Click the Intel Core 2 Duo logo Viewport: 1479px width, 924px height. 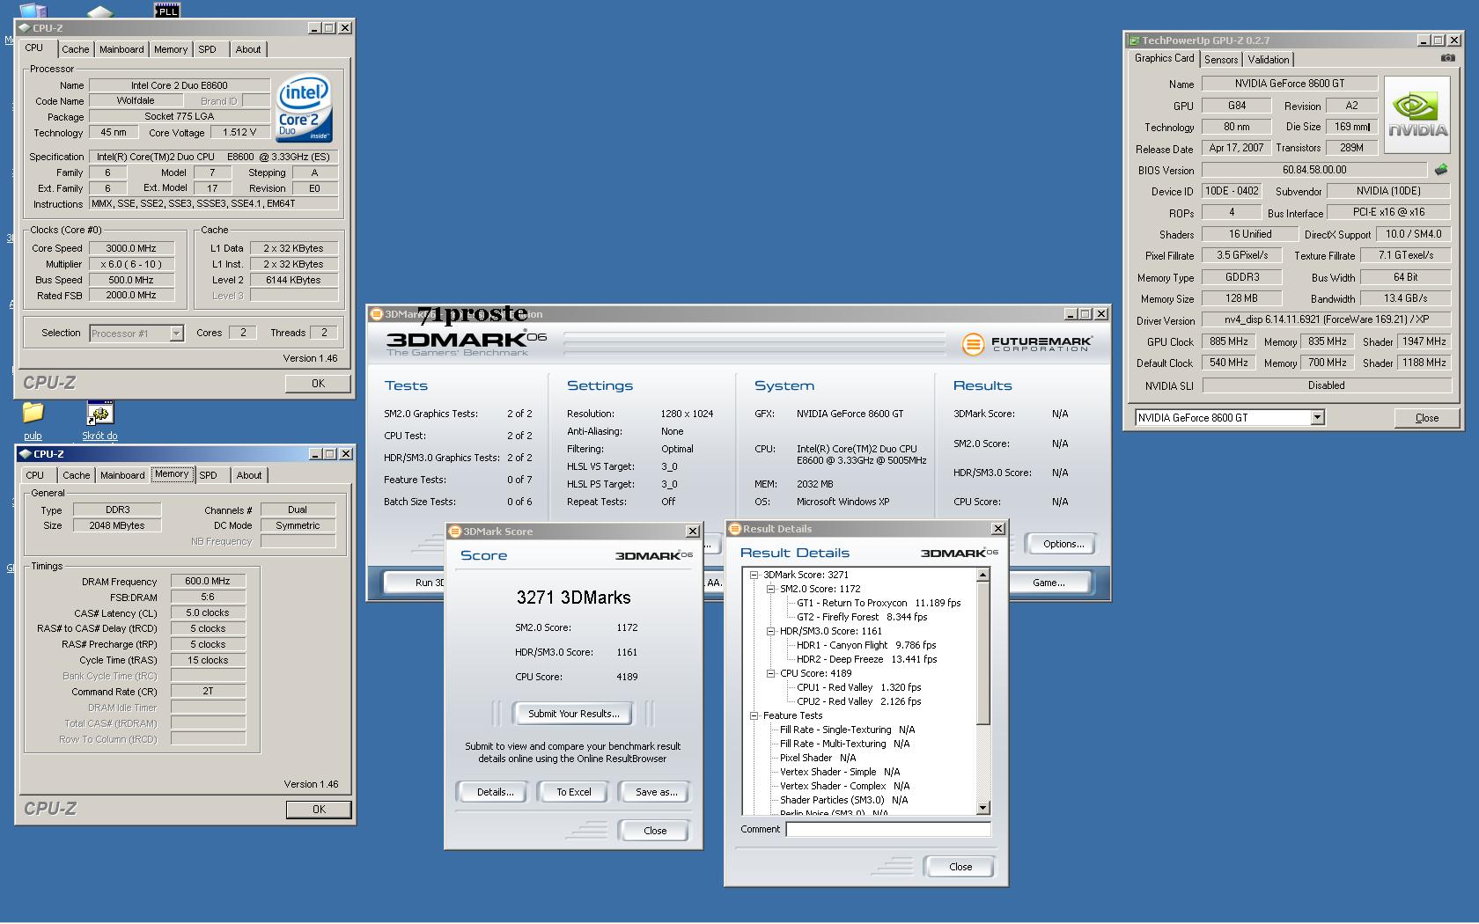[304, 108]
